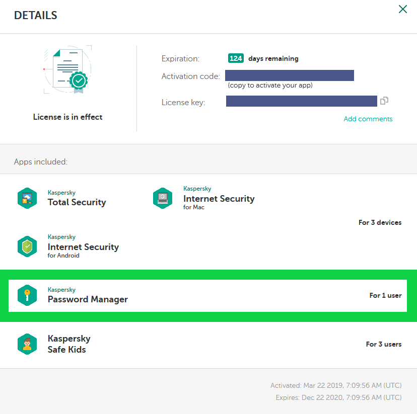The image size is (417, 414).
Task: Click the Activated date line
Action: click(336, 385)
